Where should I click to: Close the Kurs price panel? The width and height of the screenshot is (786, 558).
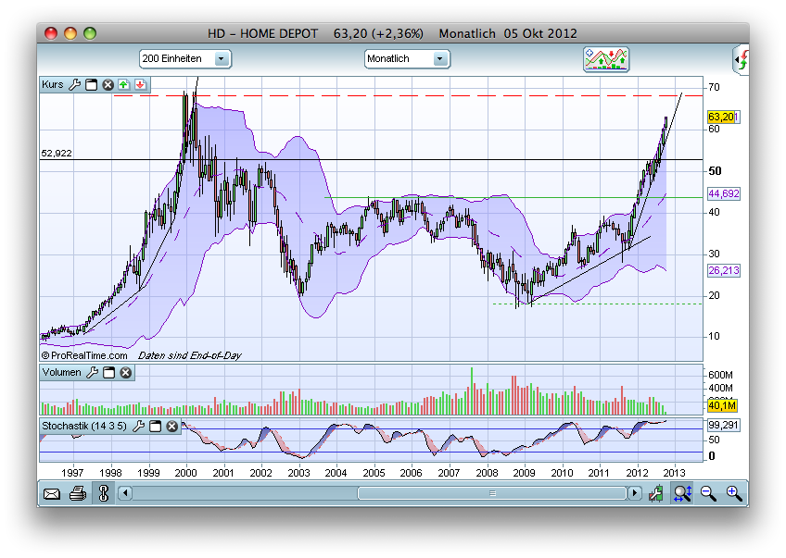pos(108,84)
